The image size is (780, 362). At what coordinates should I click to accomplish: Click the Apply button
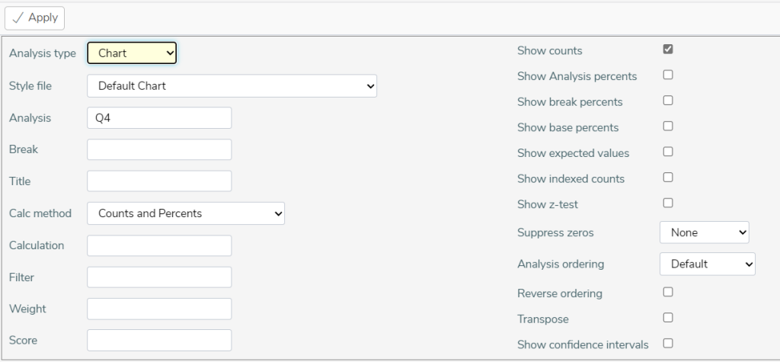(x=34, y=18)
